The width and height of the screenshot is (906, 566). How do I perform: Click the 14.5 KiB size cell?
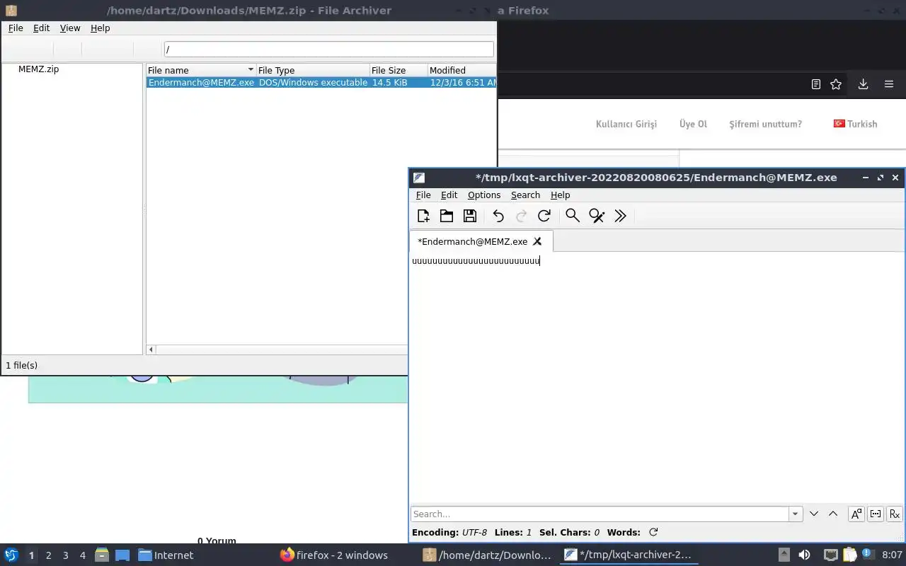[x=389, y=83]
